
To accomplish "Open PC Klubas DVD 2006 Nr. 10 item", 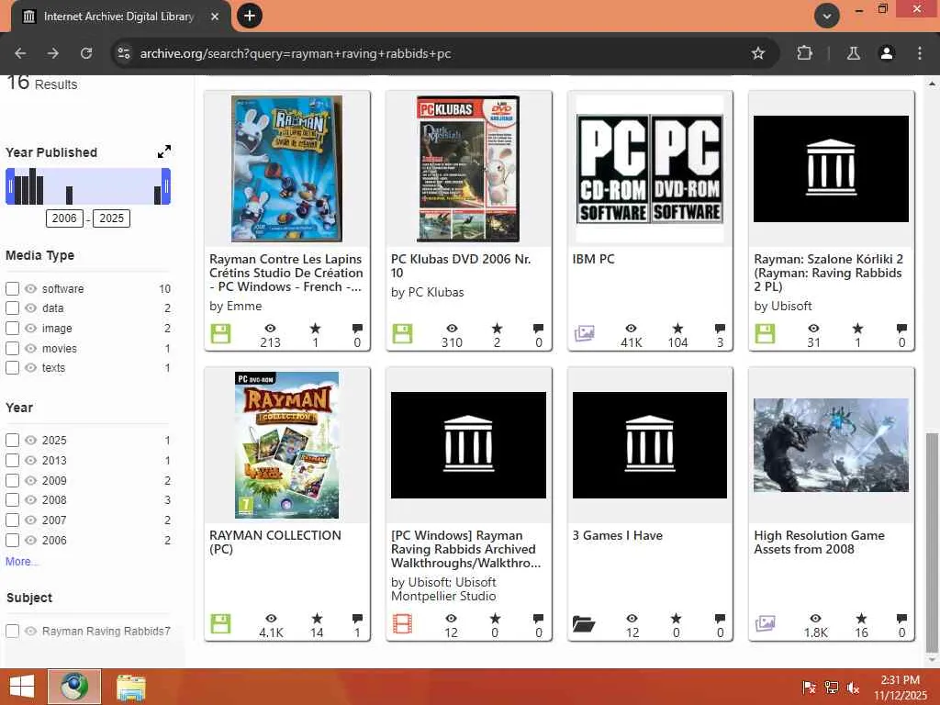I will 461,265.
